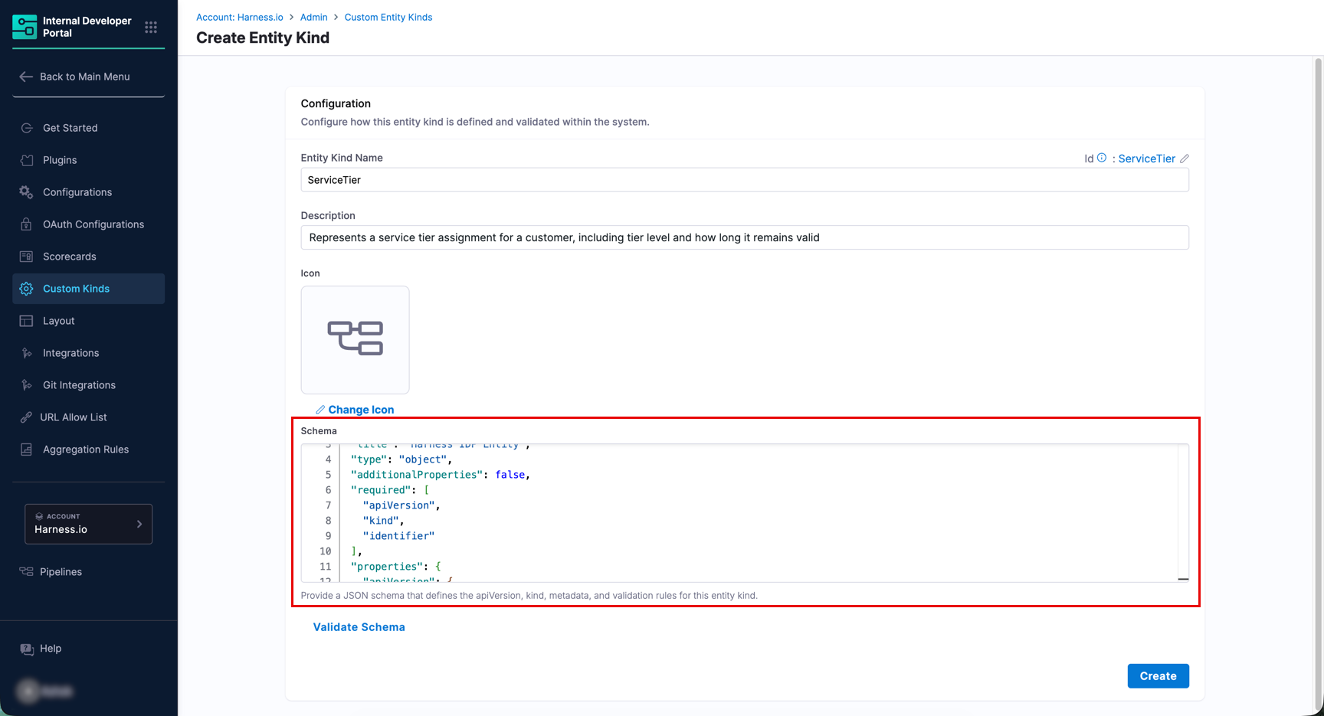Click Validate Schema link
1324x716 pixels.
click(x=359, y=627)
